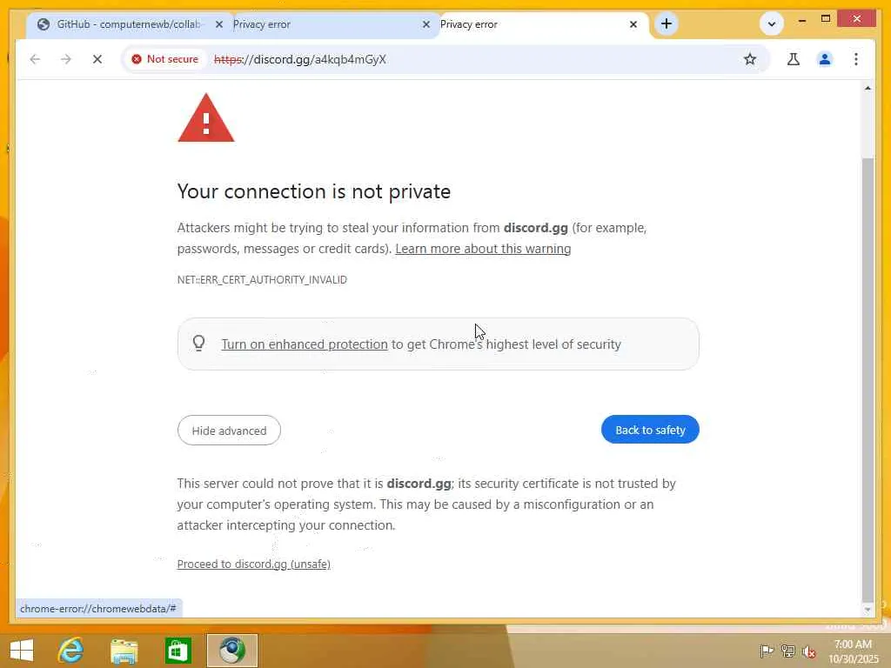Open Learn more about this warning link
This screenshot has width=891, height=668.
click(483, 249)
